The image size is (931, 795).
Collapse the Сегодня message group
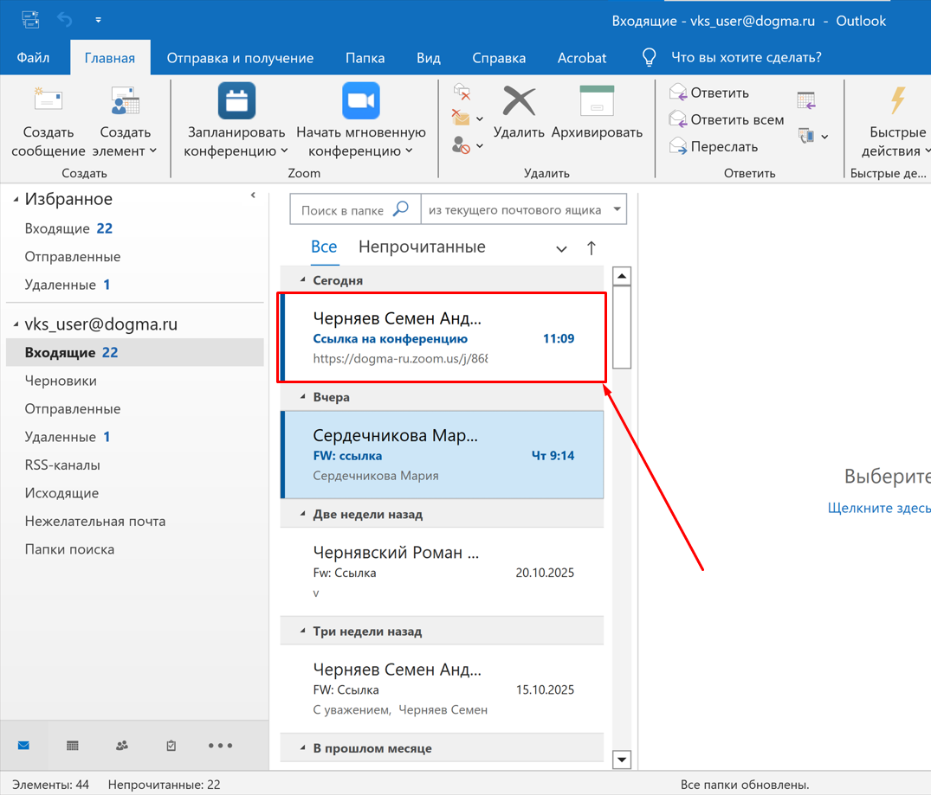[303, 280]
